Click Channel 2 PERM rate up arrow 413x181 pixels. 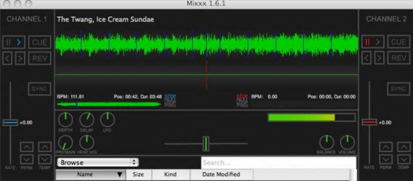click(x=386, y=147)
